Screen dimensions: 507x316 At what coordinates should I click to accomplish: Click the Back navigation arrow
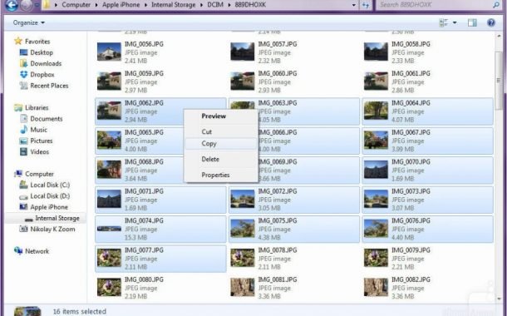pos(12,5)
